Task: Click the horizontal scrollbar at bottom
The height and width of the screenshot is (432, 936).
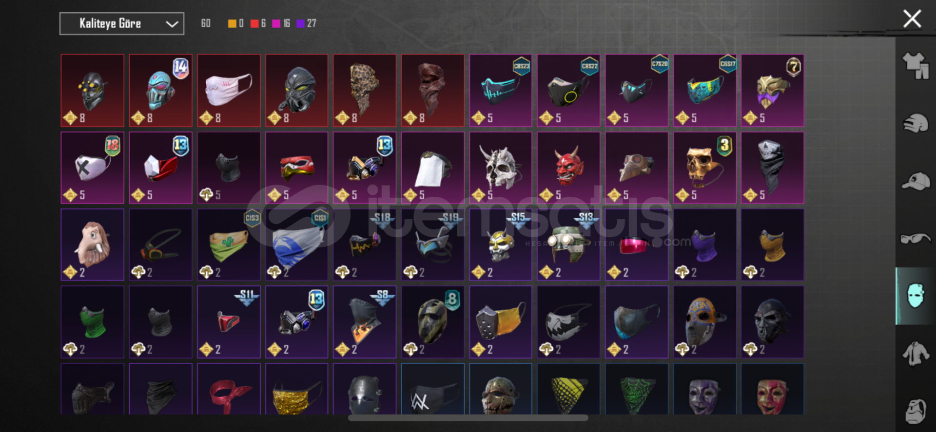Action: click(x=468, y=418)
